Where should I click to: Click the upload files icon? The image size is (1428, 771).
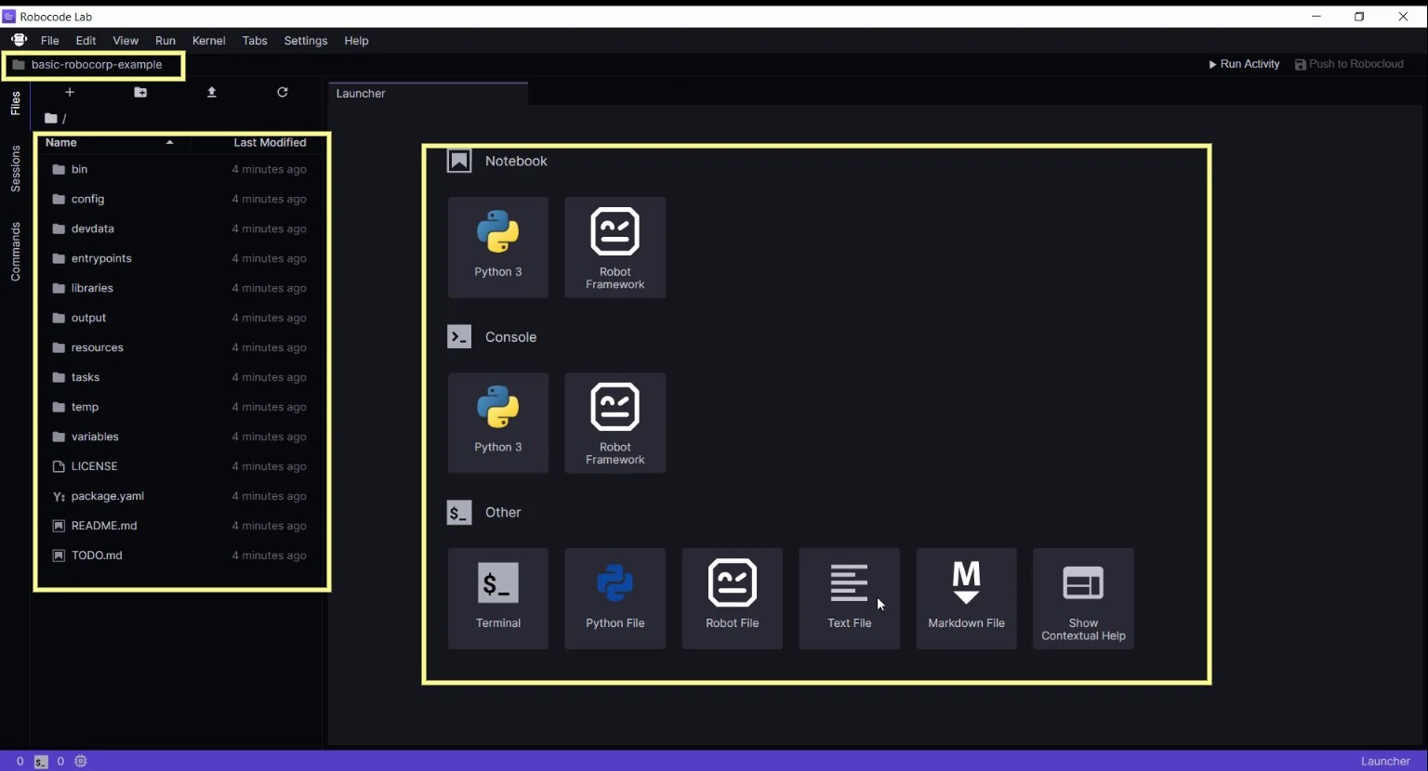pos(212,92)
